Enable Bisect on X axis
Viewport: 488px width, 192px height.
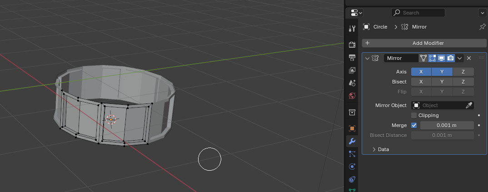[x=421, y=82]
